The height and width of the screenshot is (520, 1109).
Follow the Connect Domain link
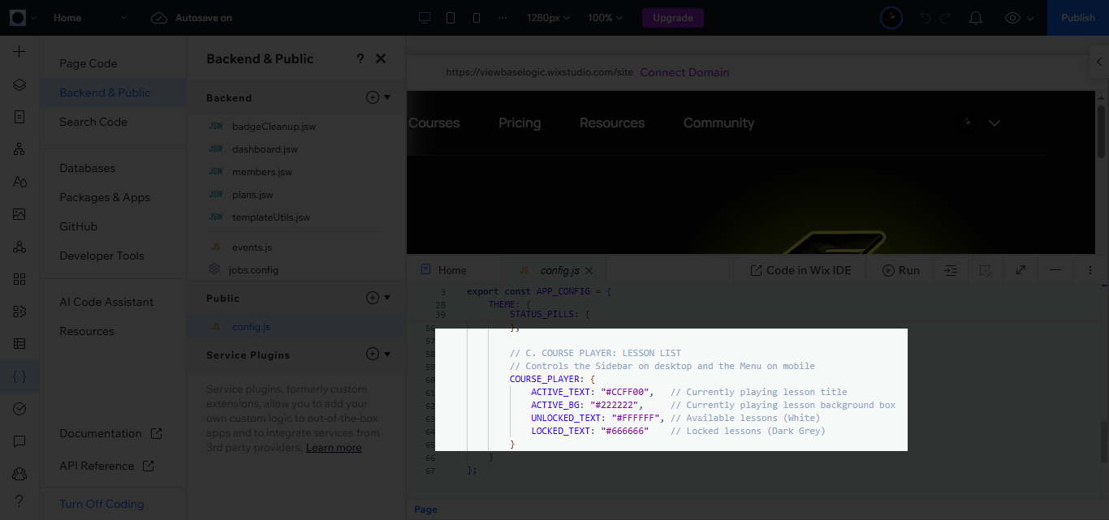684,72
